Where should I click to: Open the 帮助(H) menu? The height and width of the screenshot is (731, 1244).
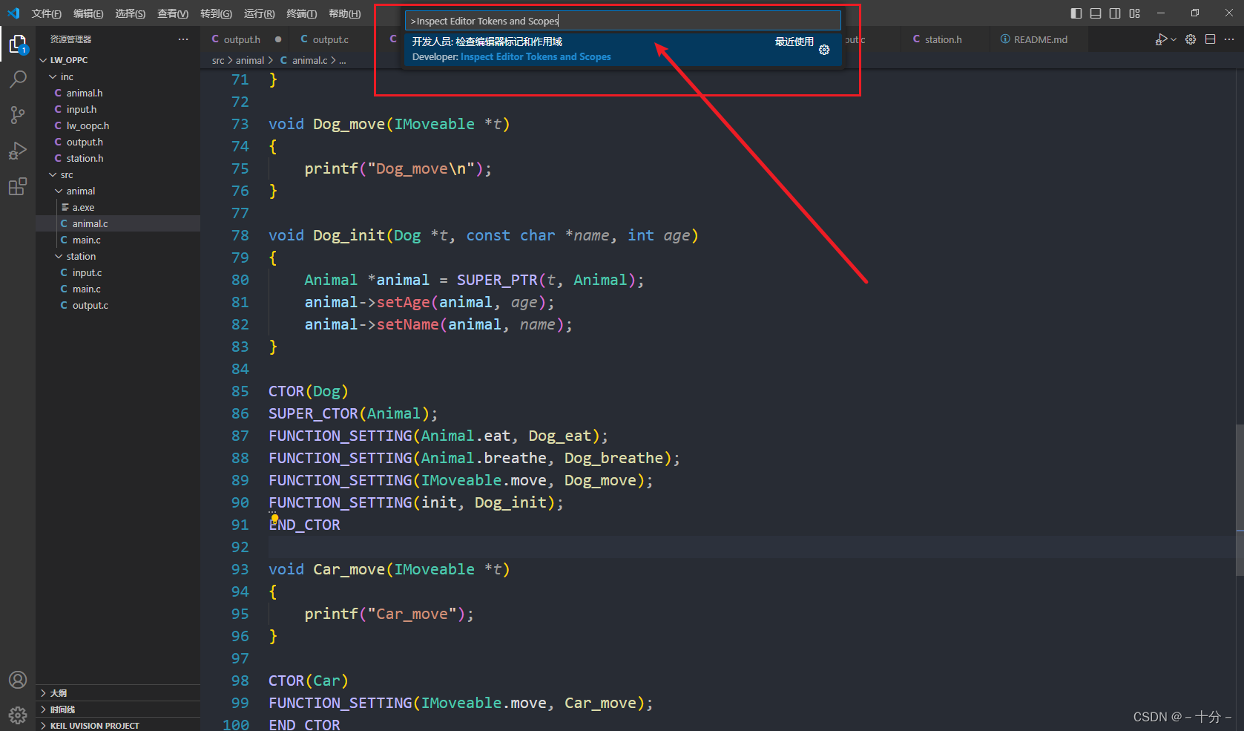coord(345,13)
